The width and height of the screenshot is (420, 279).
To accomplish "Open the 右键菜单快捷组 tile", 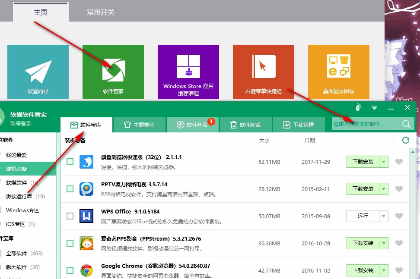I will click(263, 72).
